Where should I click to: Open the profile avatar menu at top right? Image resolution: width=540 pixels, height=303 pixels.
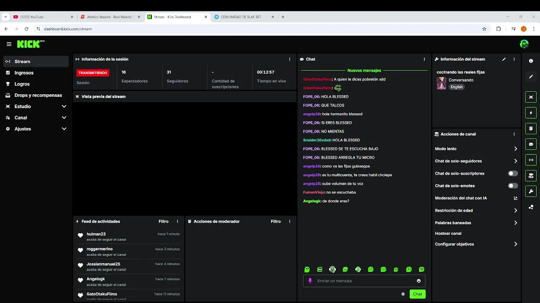pyautogui.click(x=524, y=44)
